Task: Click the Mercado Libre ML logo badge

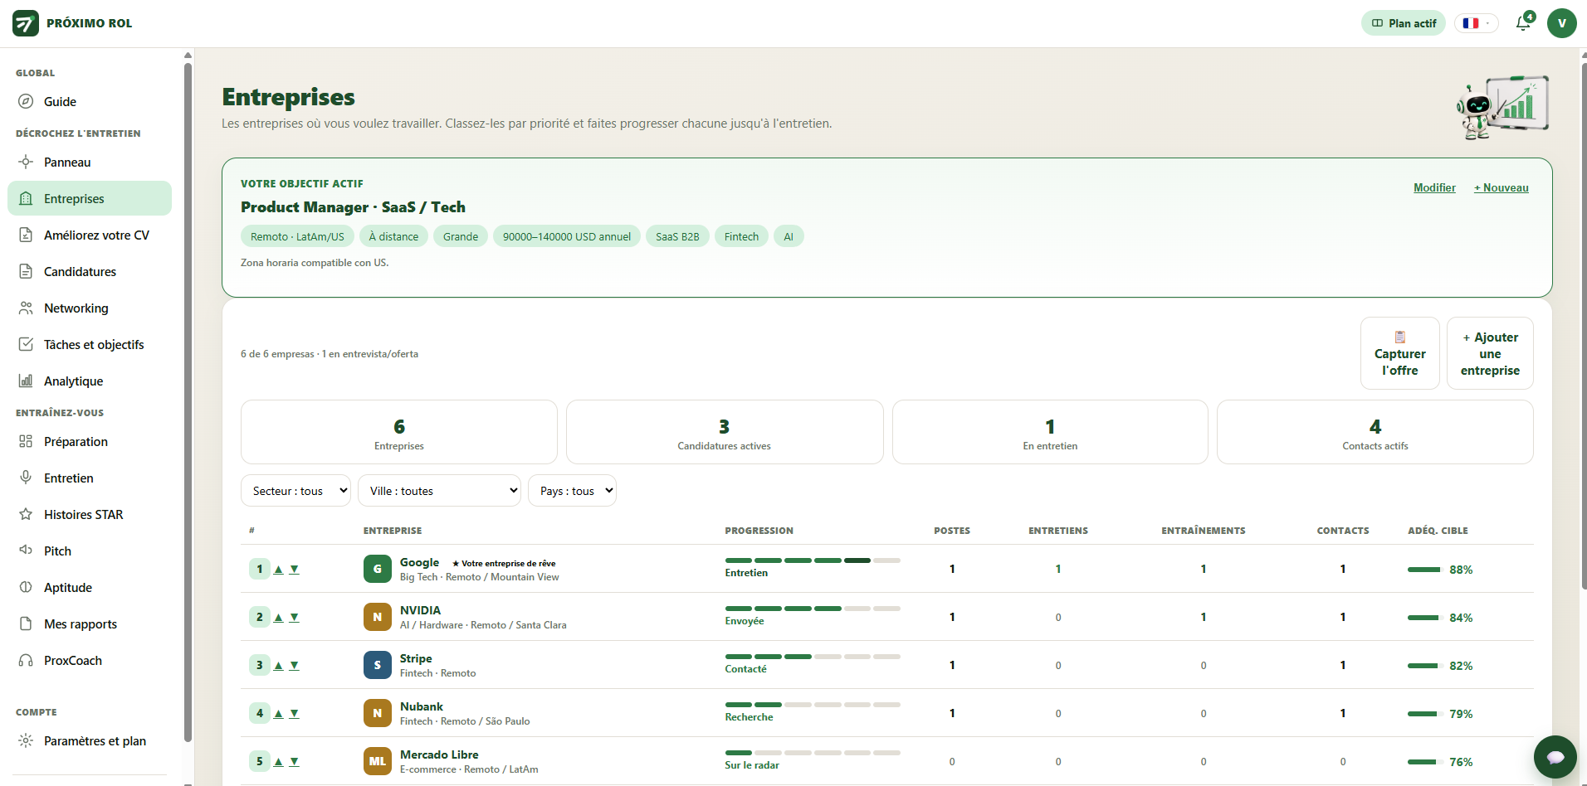Action: (x=378, y=761)
